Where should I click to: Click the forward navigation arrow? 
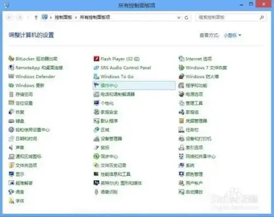pyautogui.click(x=20, y=18)
